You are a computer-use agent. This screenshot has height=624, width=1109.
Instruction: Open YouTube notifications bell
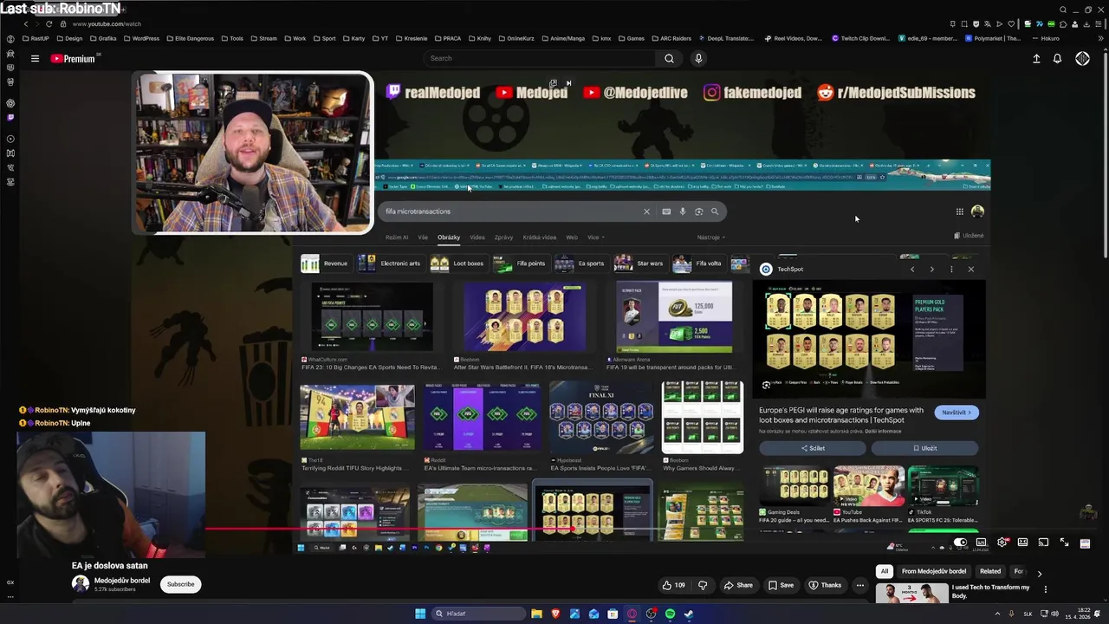(x=1057, y=58)
